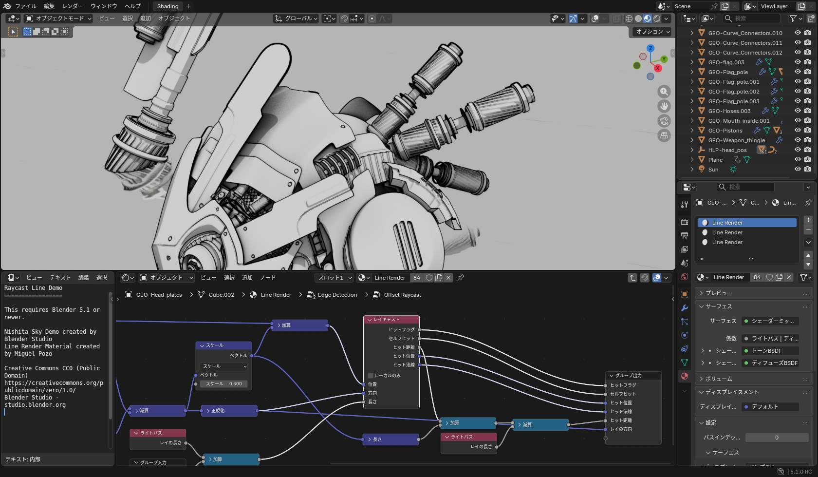Disable render visibility for GEO-flag.003
Image resolution: width=818 pixels, height=477 pixels.
pyautogui.click(x=807, y=62)
